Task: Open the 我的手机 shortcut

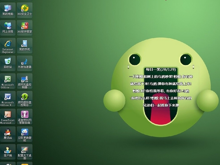Action: click(25, 46)
